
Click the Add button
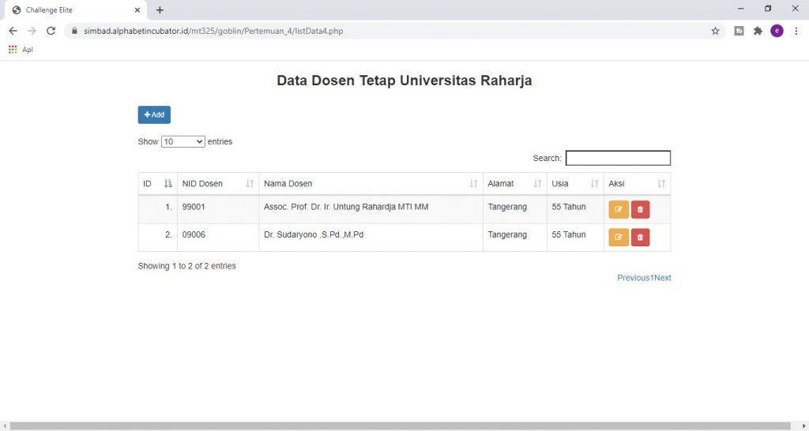pyautogui.click(x=154, y=115)
